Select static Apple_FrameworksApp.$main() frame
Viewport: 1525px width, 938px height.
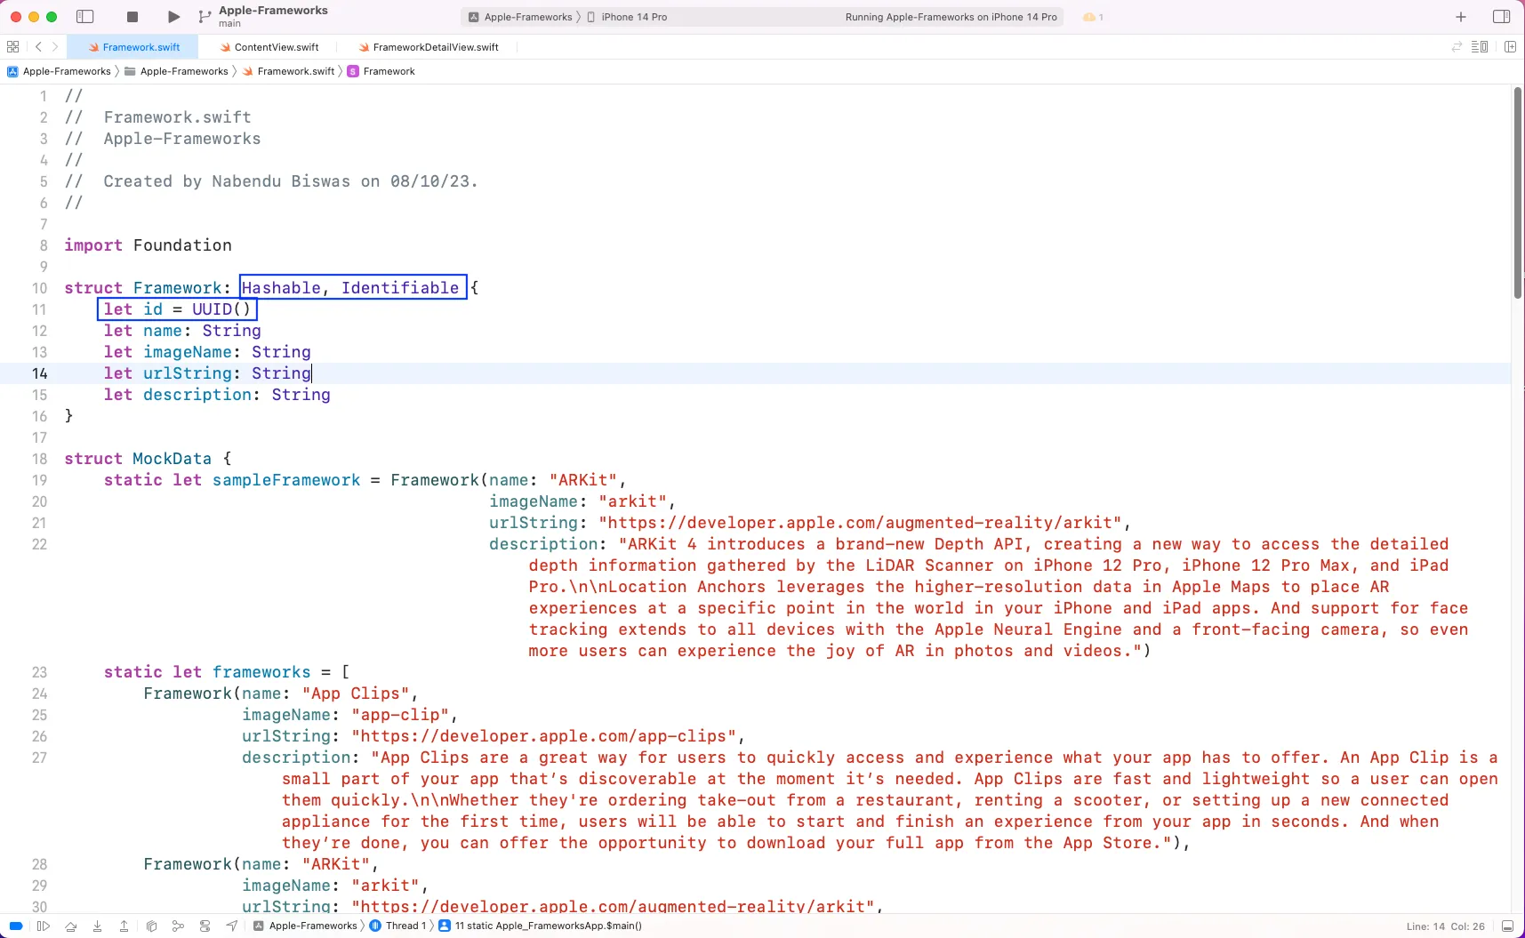click(540, 926)
